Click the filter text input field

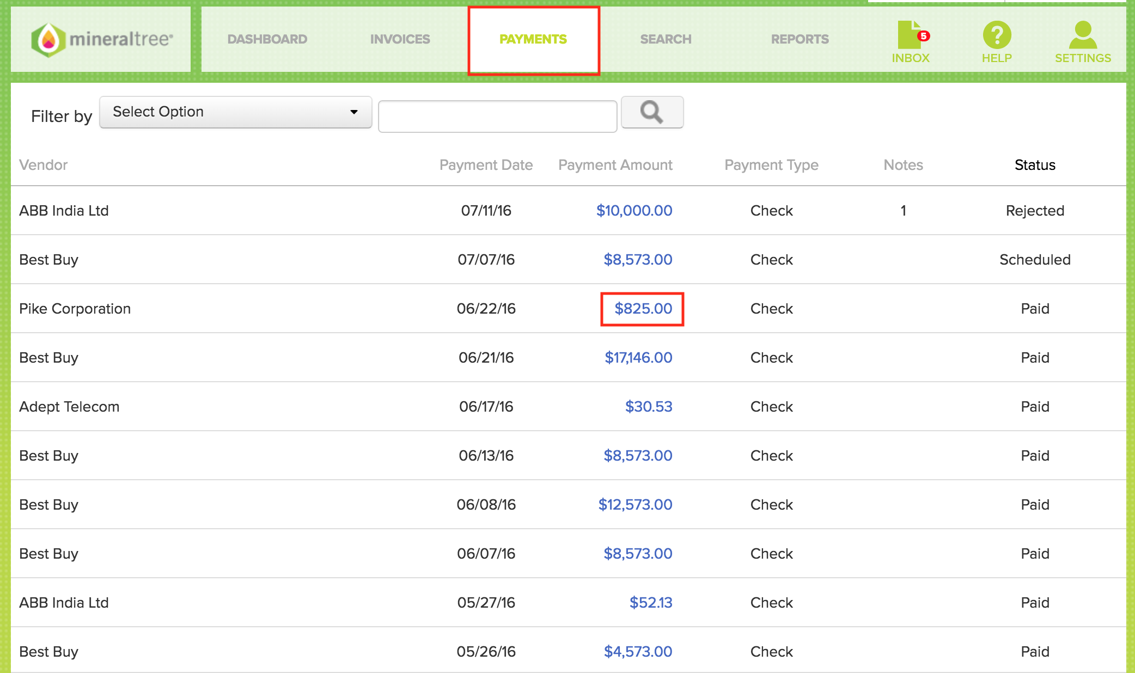tap(498, 116)
